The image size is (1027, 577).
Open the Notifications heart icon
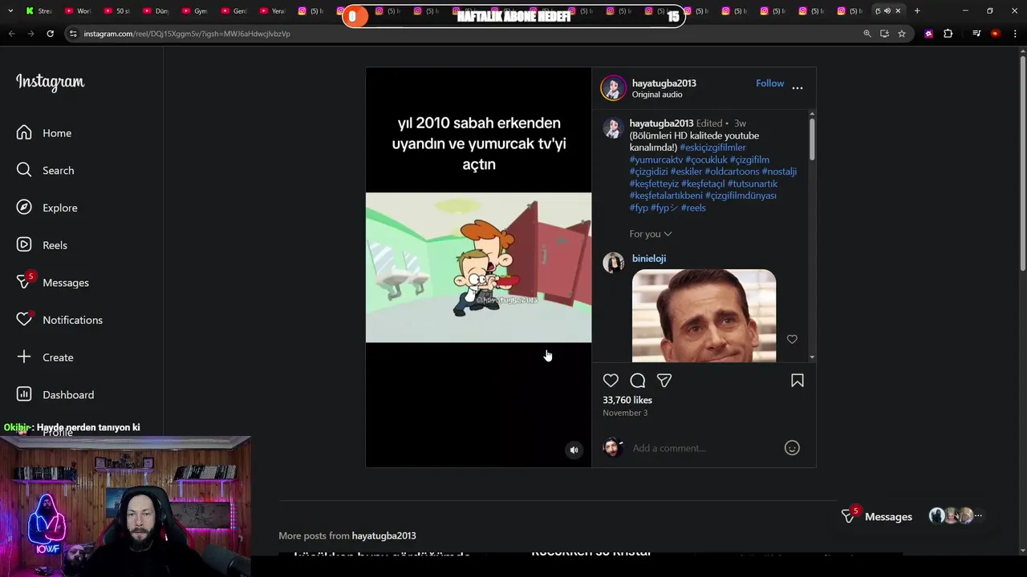(x=24, y=320)
